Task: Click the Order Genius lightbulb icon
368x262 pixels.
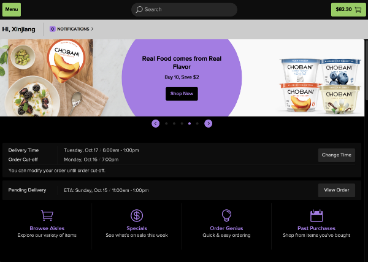Action: click(x=226, y=215)
